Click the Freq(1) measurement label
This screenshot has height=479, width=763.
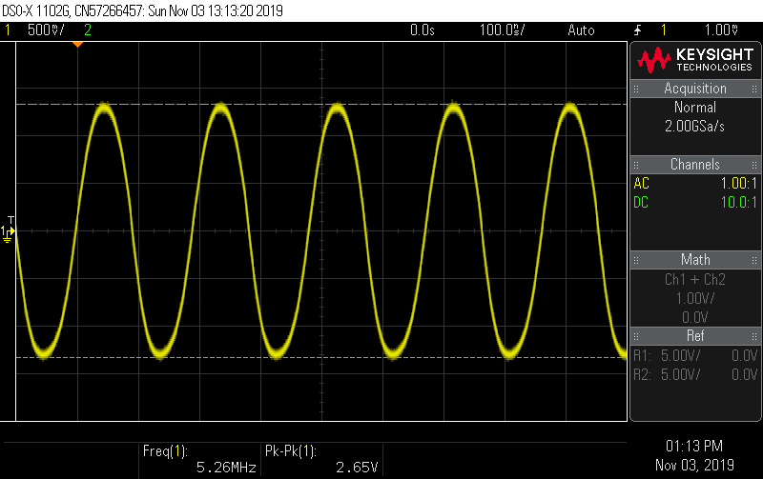tap(165, 451)
